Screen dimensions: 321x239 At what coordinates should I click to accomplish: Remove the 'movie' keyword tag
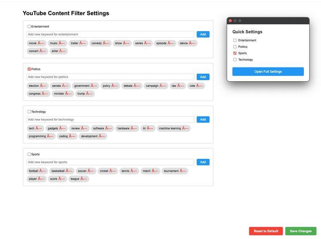[41, 43]
